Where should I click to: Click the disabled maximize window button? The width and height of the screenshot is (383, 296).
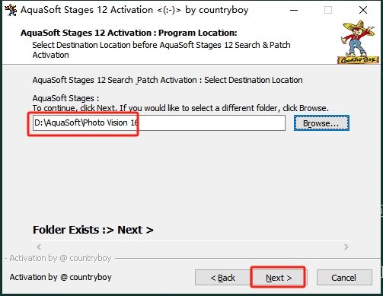click(328, 10)
